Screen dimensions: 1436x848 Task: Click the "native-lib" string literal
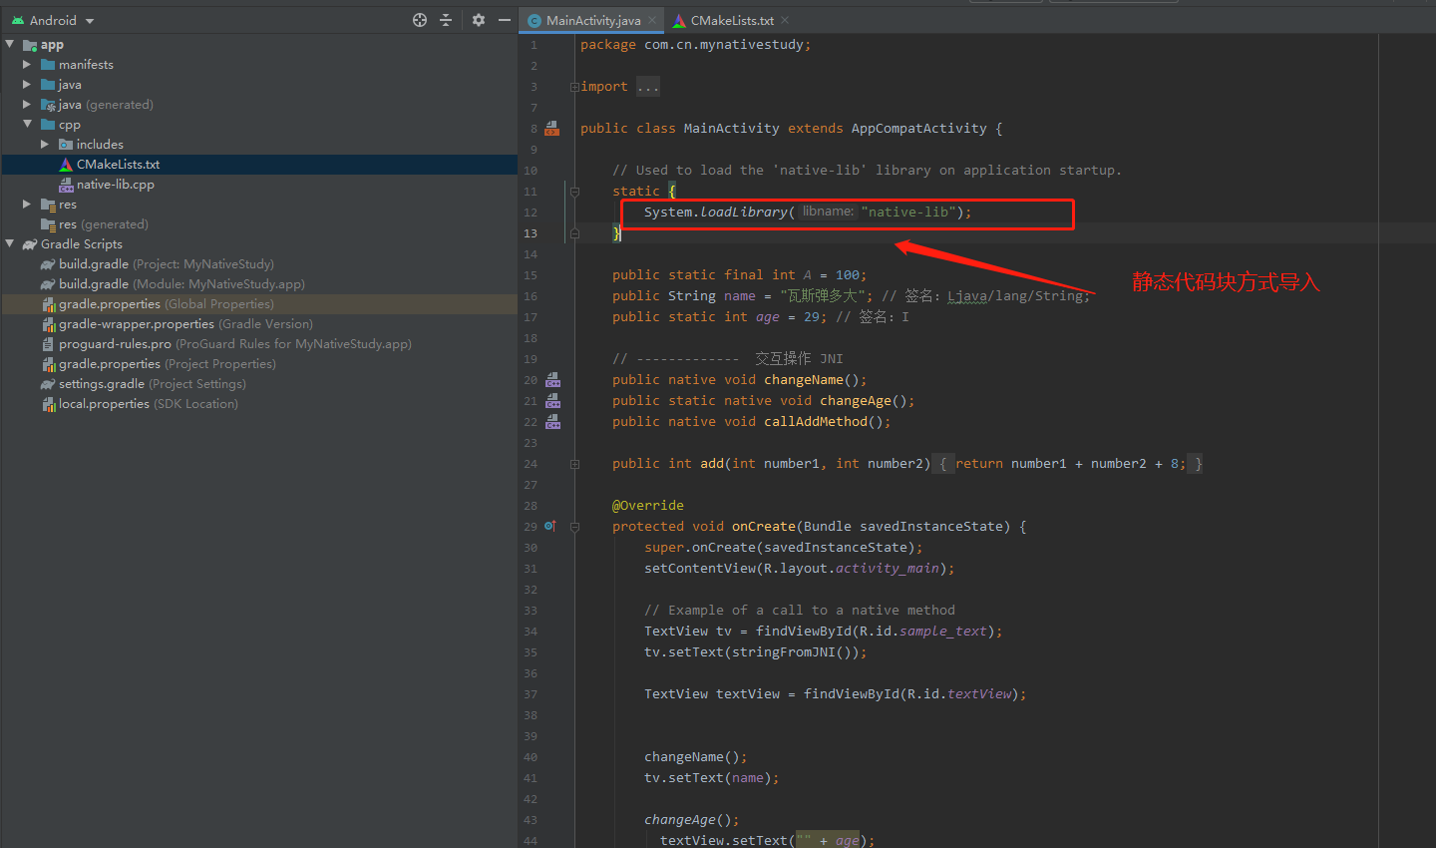click(907, 212)
